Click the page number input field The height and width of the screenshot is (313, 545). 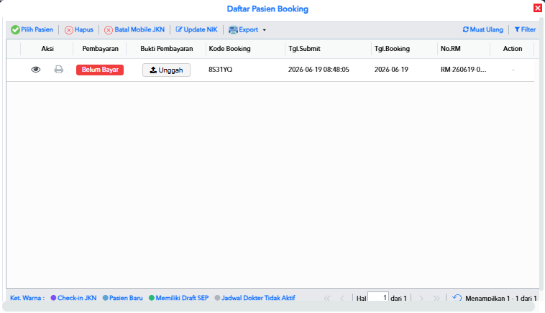(x=378, y=297)
